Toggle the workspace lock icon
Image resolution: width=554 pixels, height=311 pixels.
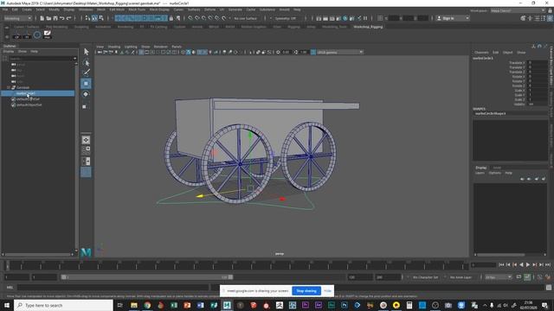tap(550, 10)
